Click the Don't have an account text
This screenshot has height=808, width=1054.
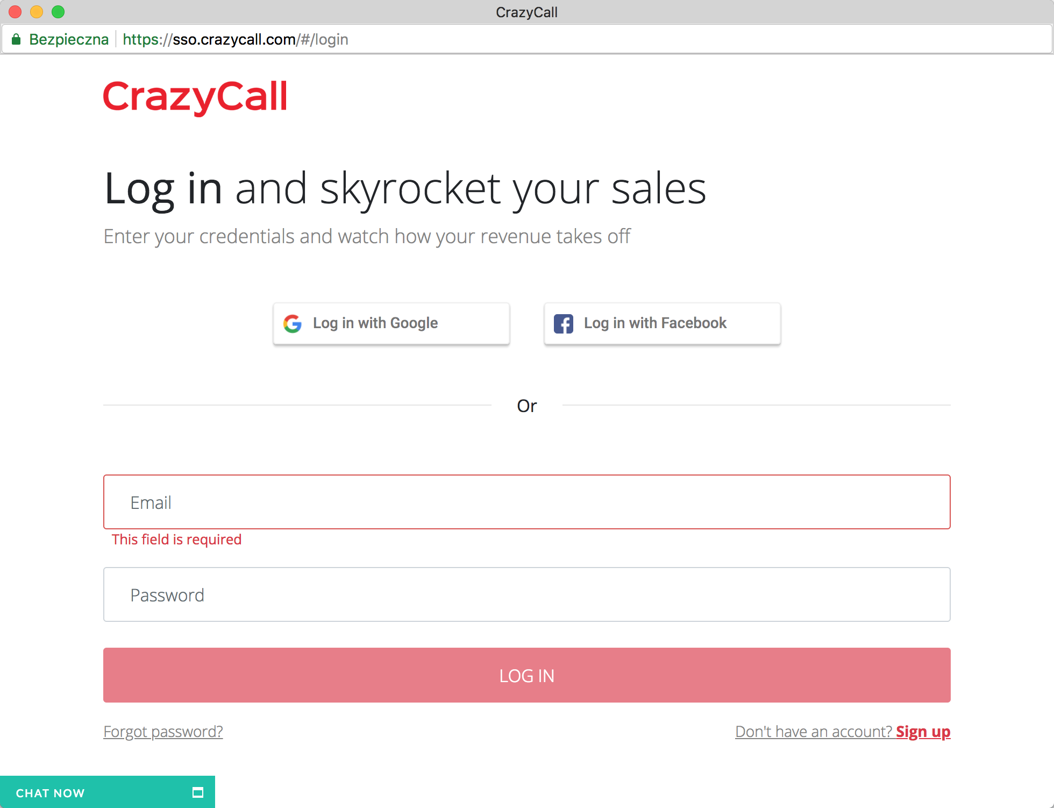812,732
